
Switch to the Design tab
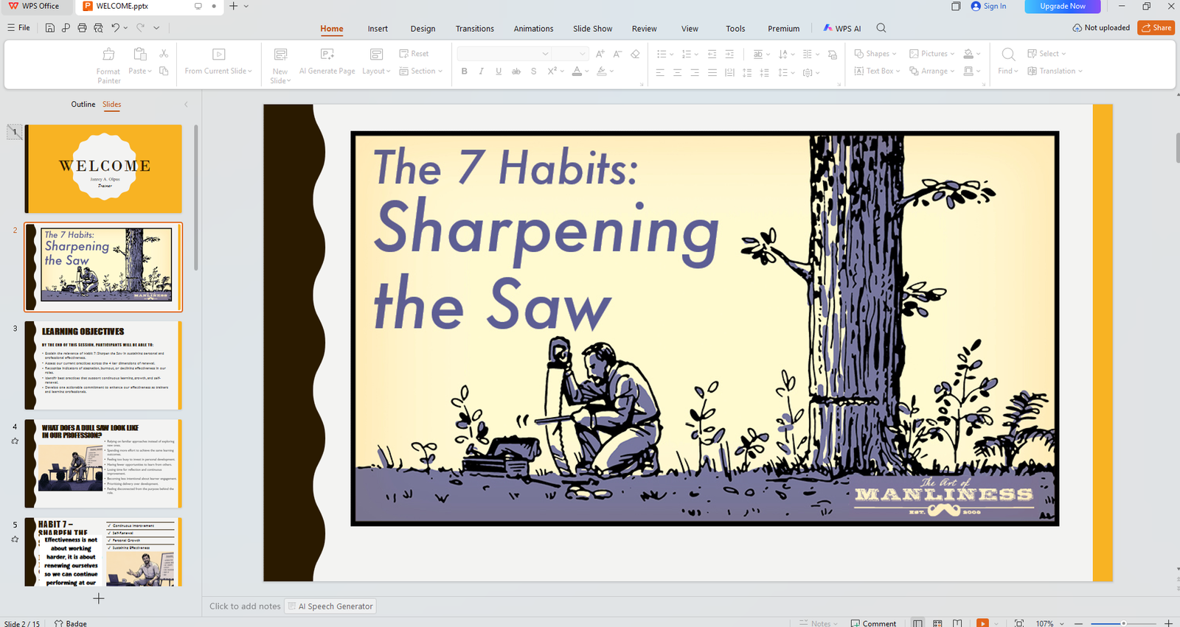[x=423, y=29]
